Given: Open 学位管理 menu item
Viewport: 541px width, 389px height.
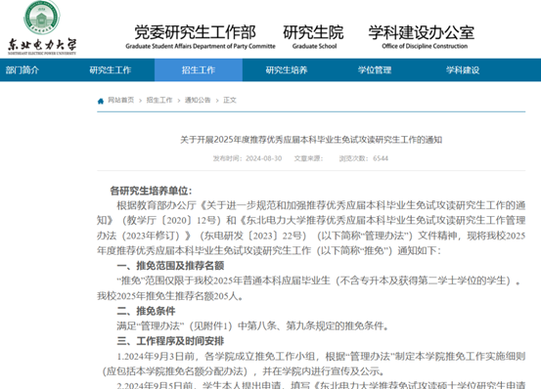Looking at the screenshot, I should pos(375,70).
